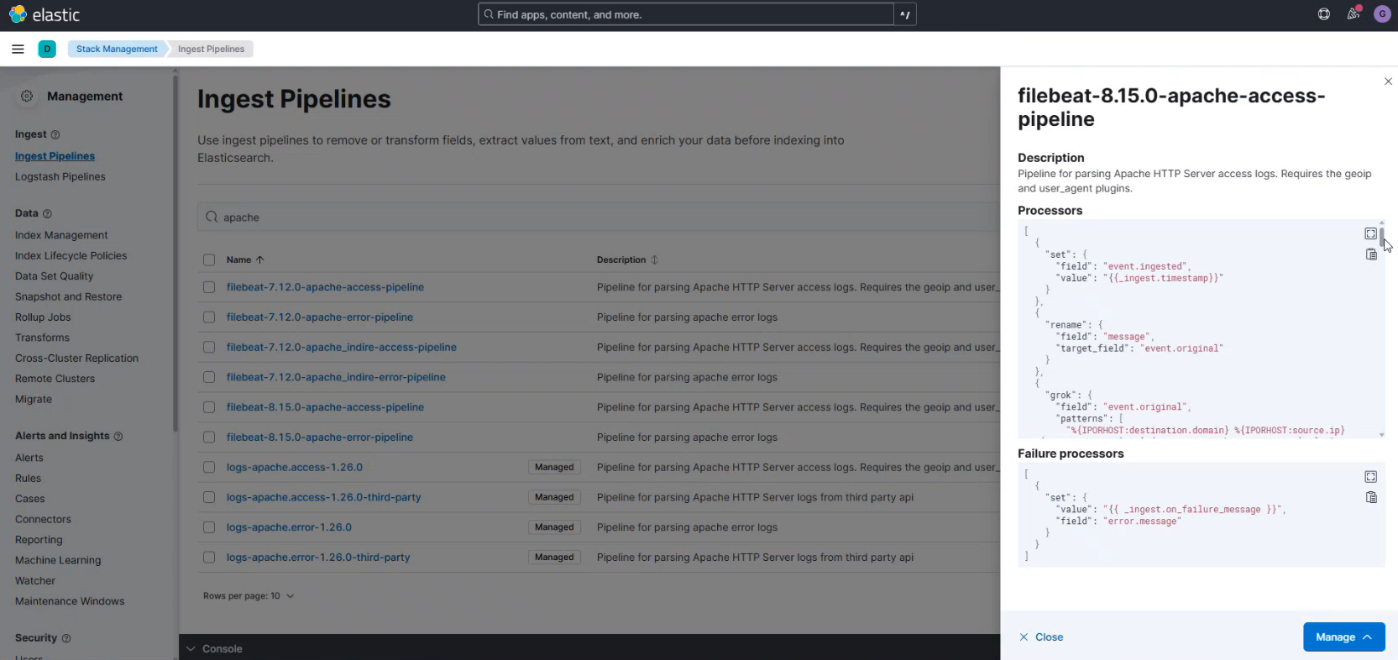The width and height of the screenshot is (1398, 660).
Task: Sort pipelines by Description column
Action: coord(627,260)
